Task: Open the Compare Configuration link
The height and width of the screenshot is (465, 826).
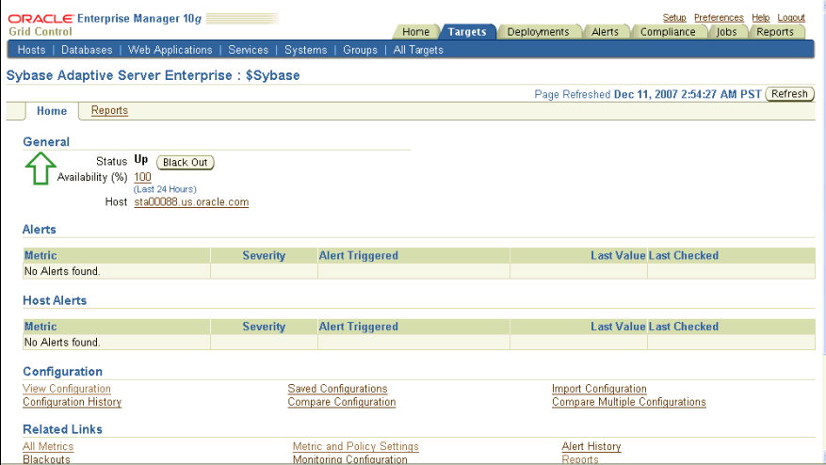Action: [x=342, y=402]
